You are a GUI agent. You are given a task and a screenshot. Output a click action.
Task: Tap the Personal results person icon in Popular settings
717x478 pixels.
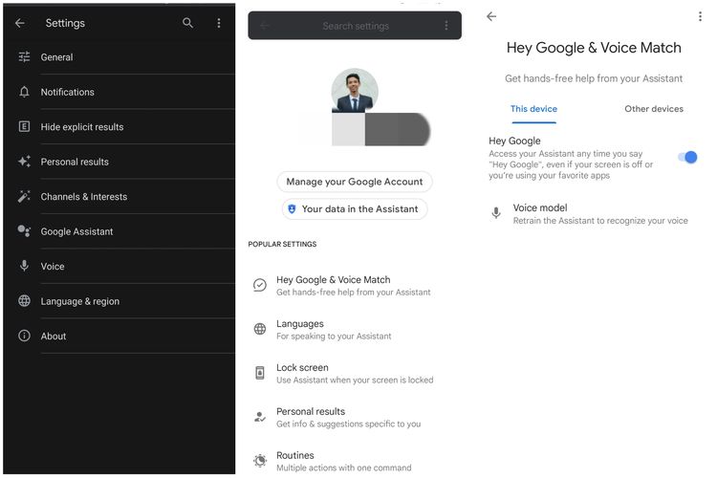260,417
